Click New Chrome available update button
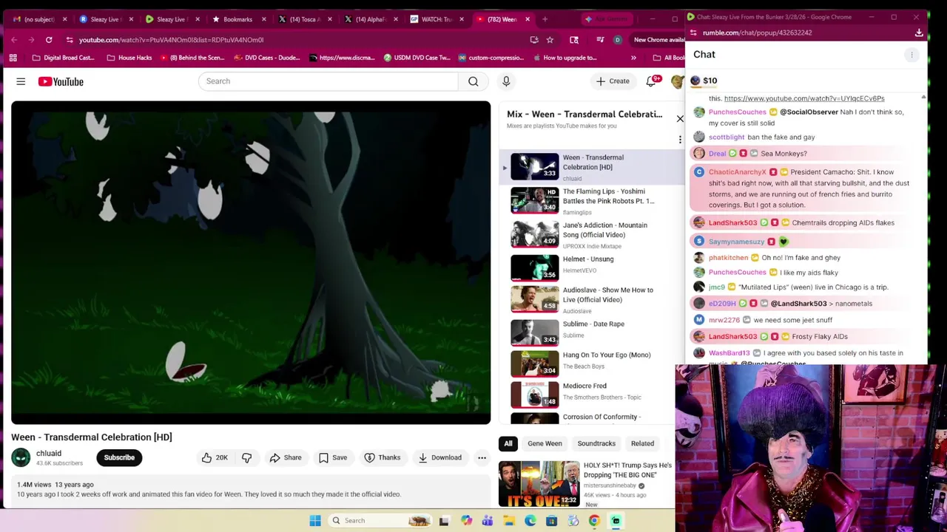Viewport: 947px width, 532px height. pos(657,40)
